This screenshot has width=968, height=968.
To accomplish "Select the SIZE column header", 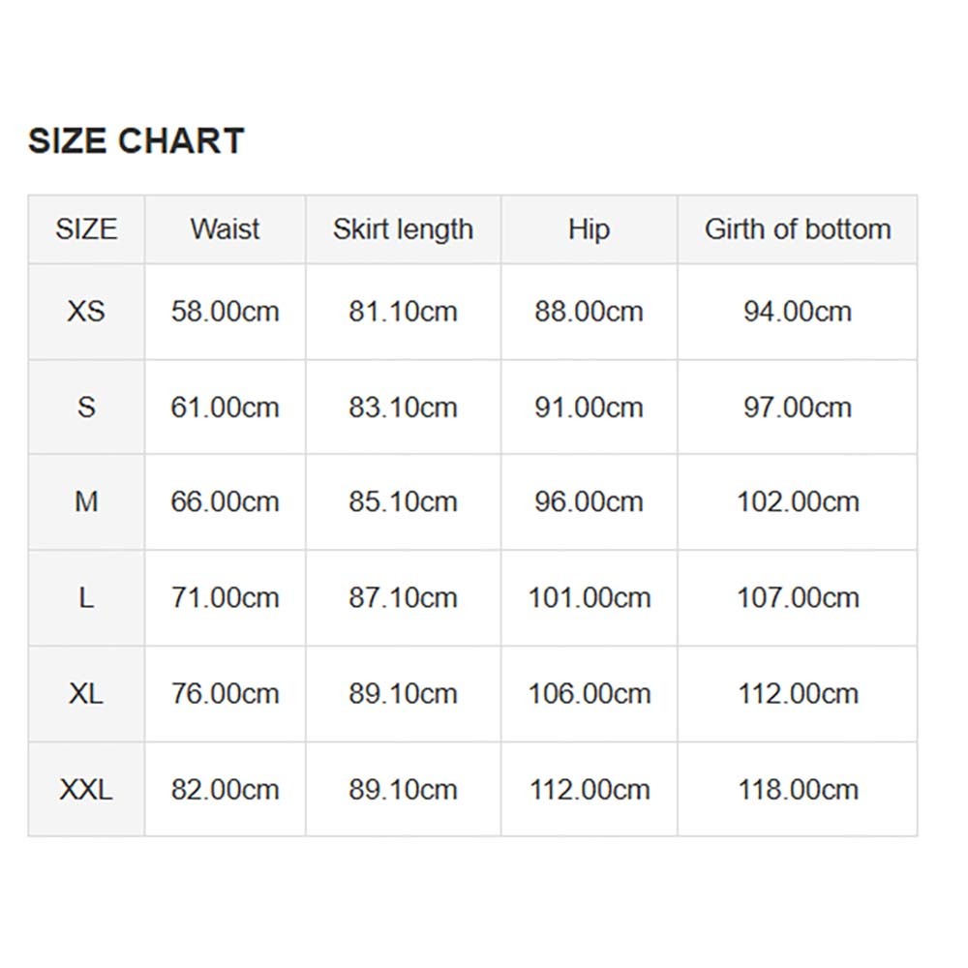I will pos(86,229).
